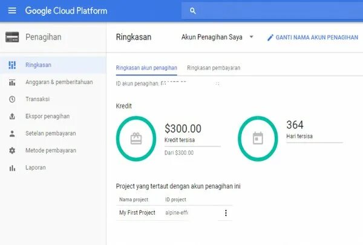
Task: Go to Setelan pembayaran
Action: [53, 134]
